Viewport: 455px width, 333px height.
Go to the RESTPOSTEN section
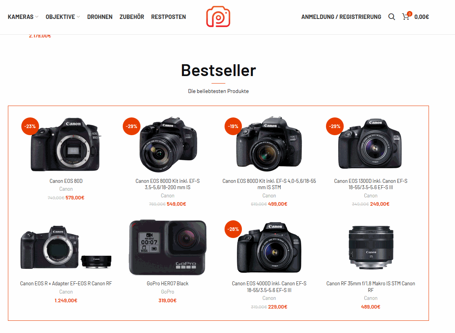(x=168, y=17)
